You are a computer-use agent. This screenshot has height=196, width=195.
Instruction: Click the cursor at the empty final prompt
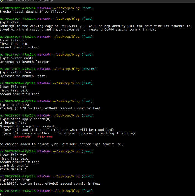coord(3,194)
